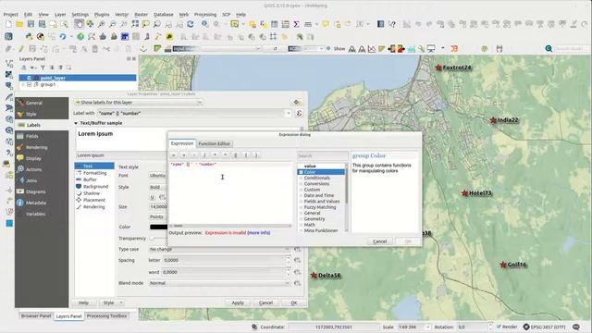Screen dimensions: 592x333
Task: Select the Pan Map hand tool
Action: [79, 24]
